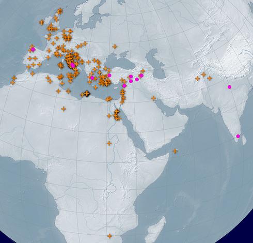Click the orange cross between Black and Caspian Seas
Viewport: 253px width, 243px height.
click(143, 71)
